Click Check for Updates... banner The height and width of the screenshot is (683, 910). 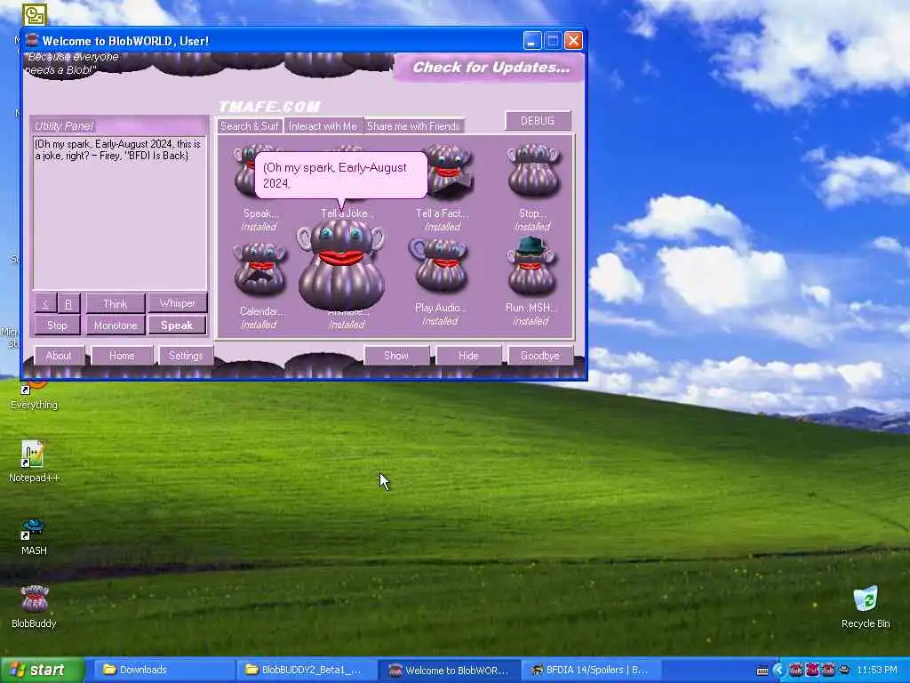[x=491, y=68]
